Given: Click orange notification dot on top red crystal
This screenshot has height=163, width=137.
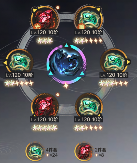Looking at the screenshot, I should pyautogui.click(x=58, y=8).
